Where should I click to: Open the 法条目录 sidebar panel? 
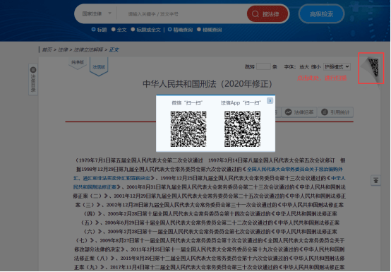pos(33,79)
